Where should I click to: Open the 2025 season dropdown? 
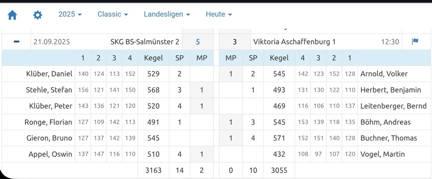tap(70, 14)
